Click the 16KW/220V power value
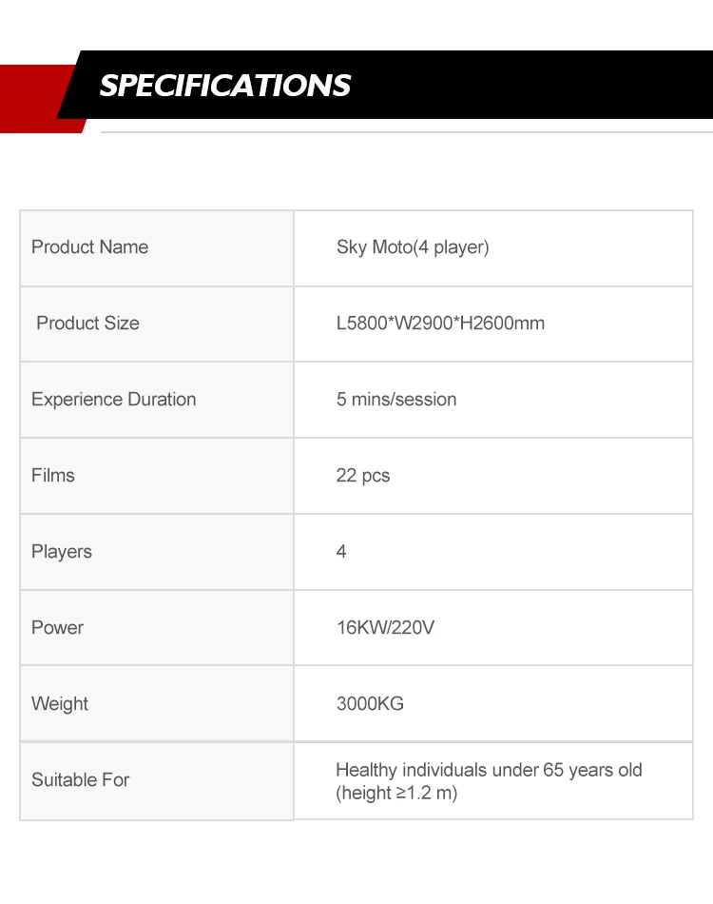Screen dimensions: 713x904 pos(385,627)
